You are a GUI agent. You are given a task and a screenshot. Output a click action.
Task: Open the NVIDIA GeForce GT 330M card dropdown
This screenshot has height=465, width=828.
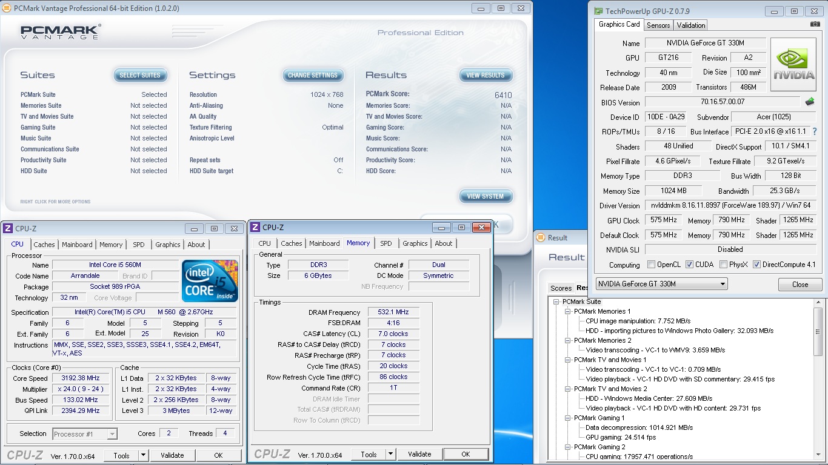pos(661,284)
